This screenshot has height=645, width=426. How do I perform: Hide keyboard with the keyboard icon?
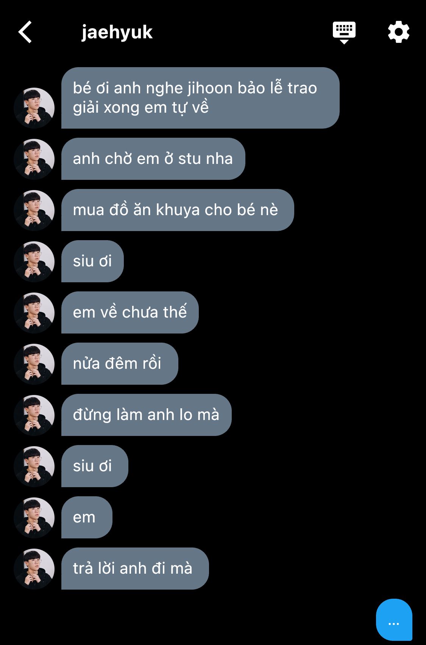point(344,33)
